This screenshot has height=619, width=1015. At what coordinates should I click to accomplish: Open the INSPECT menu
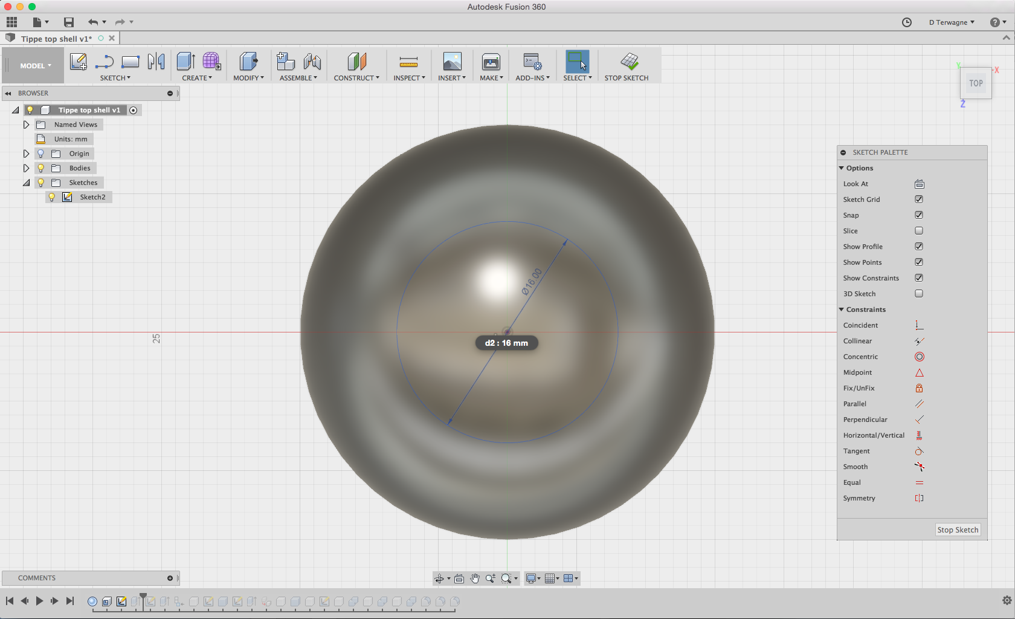pos(409,78)
